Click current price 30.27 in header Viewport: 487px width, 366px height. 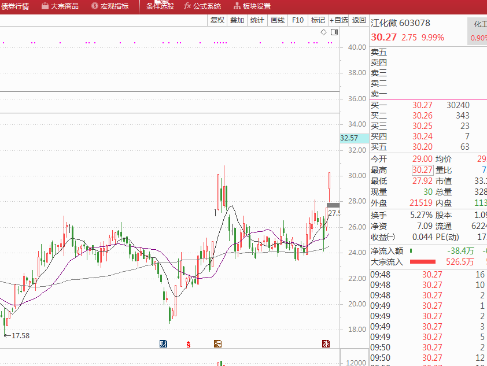384,37
